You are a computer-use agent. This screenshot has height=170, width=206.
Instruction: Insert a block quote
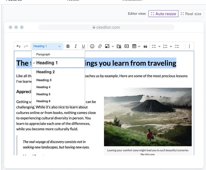pos(145,46)
